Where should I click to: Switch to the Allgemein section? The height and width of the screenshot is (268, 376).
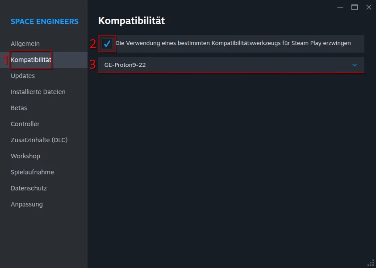tap(25, 44)
